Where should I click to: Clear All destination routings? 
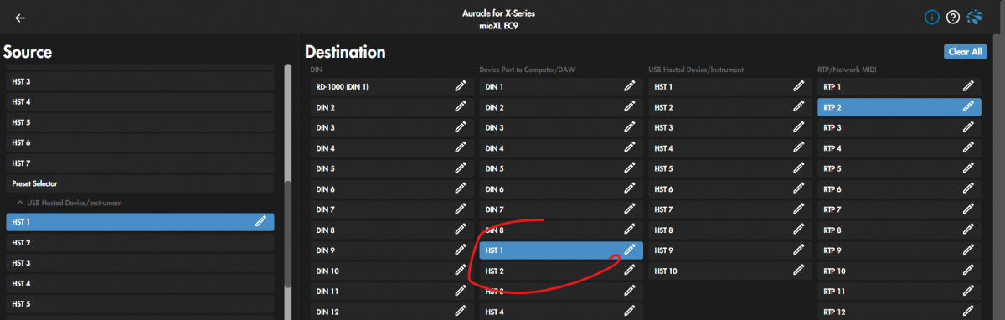964,52
